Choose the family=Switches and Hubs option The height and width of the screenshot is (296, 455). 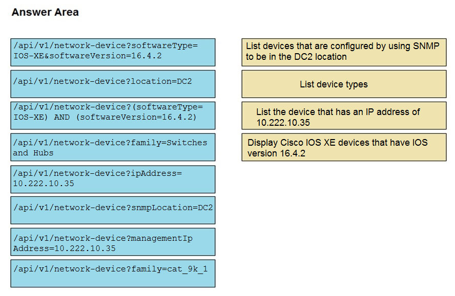(x=113, y=147)
